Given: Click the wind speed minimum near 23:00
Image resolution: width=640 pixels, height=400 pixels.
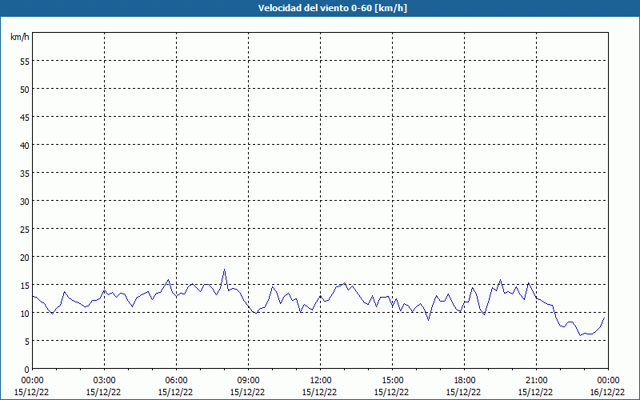Looking at the screenshot, I should (580, 335).
